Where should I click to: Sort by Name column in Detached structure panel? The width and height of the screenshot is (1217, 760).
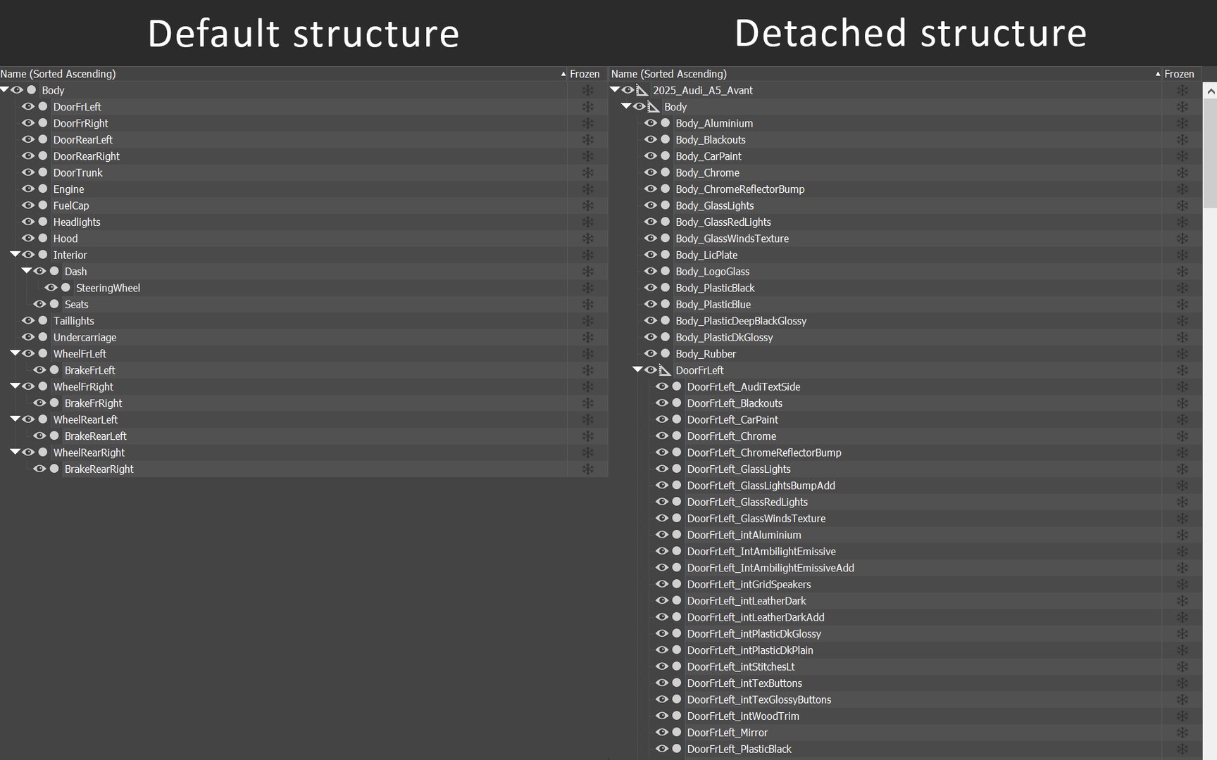point(885,74)
